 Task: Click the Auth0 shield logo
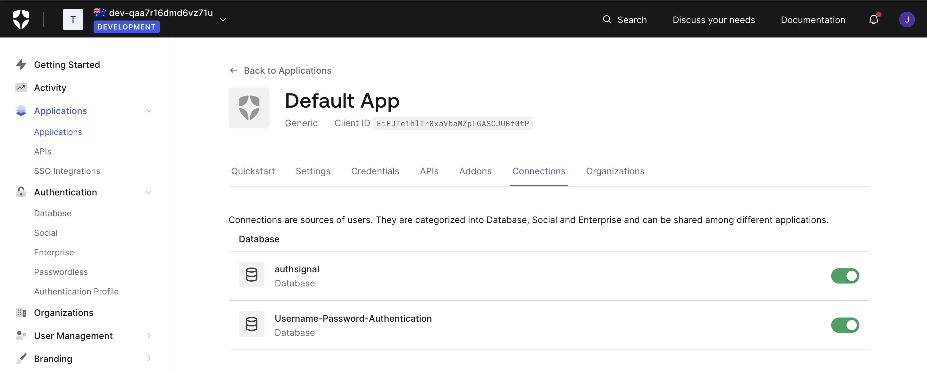[21, 20]
